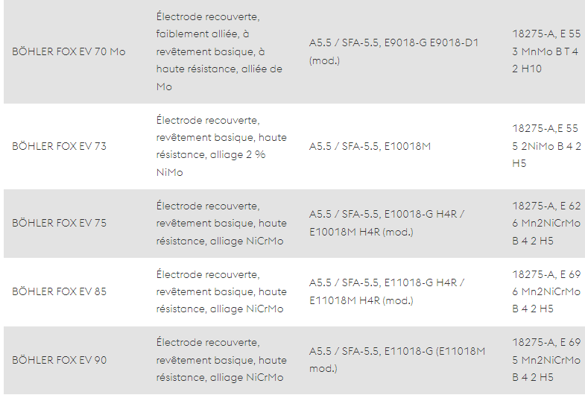Click the E9018-G E9018-D1 (mod.) classification cell
This screenshot has height=395, width=585.
click(x=393, y=51)
